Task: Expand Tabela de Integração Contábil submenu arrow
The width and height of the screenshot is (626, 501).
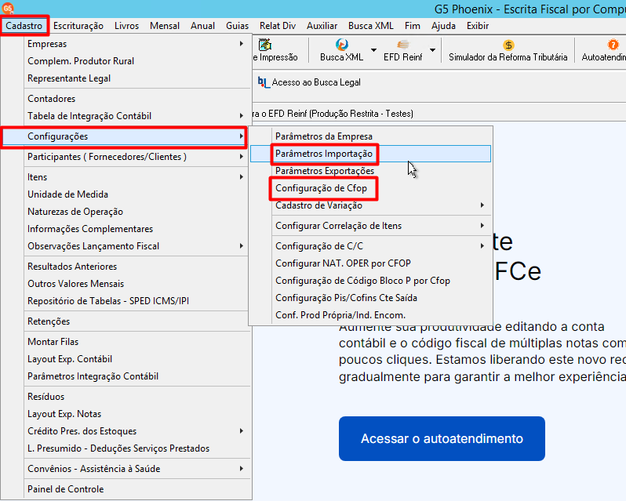Action: pos(242,116)
